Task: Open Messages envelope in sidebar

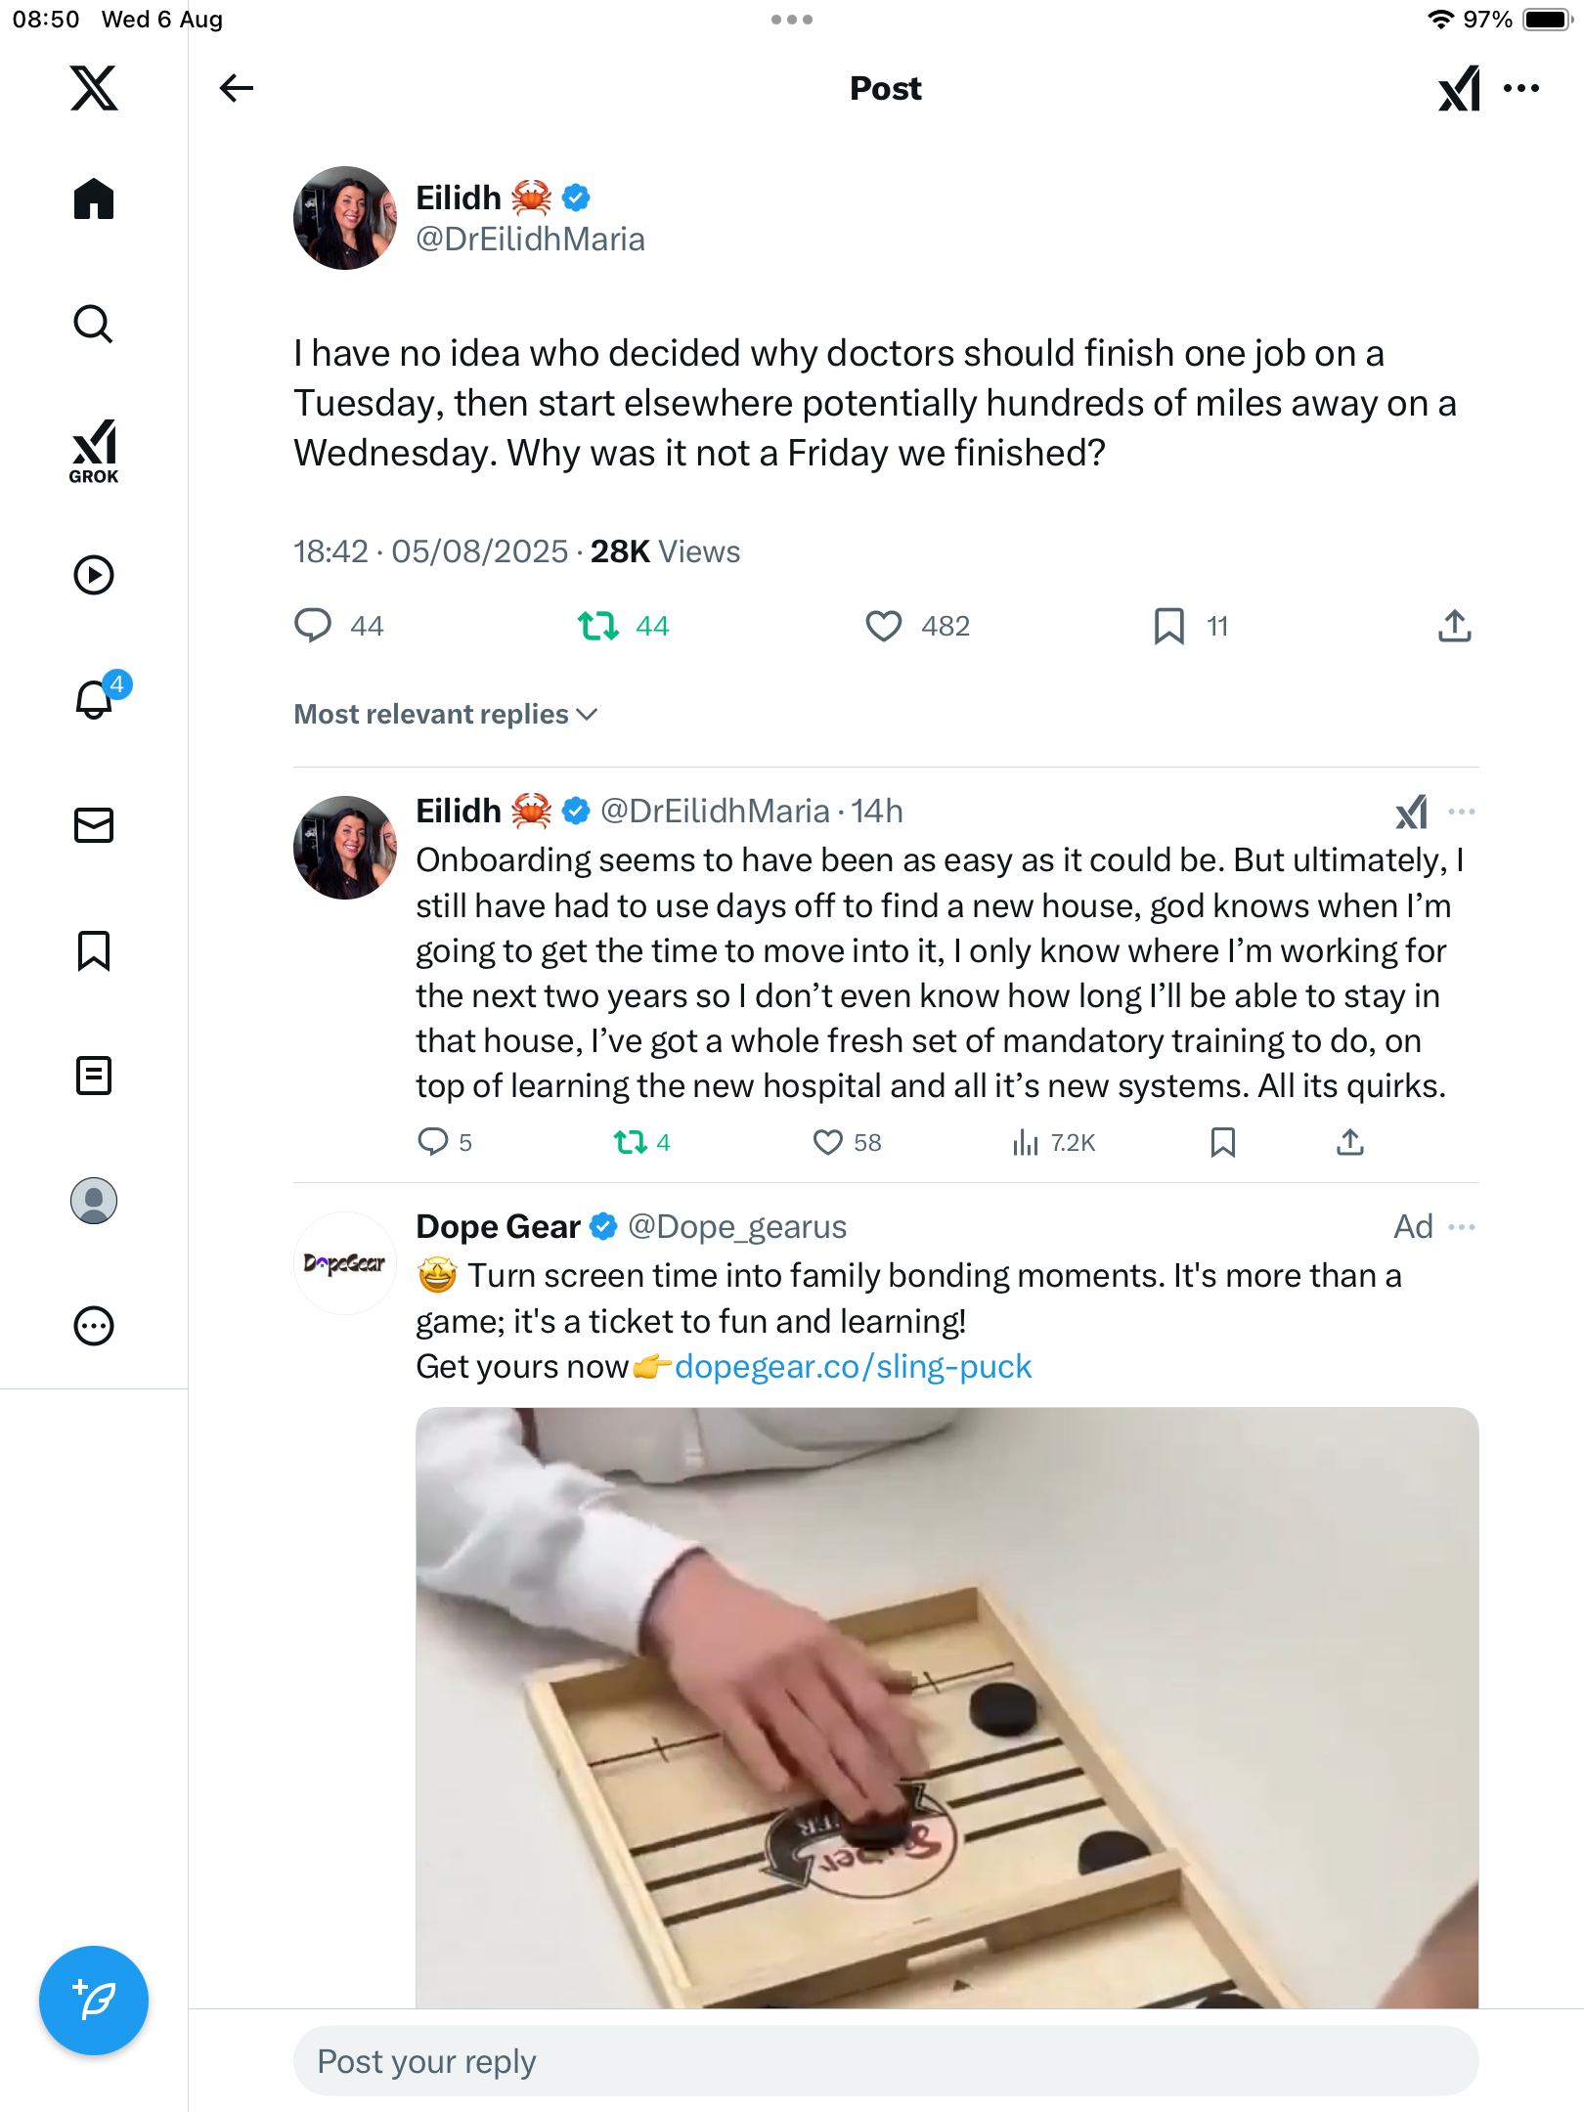Action: [x=94, y=825]
